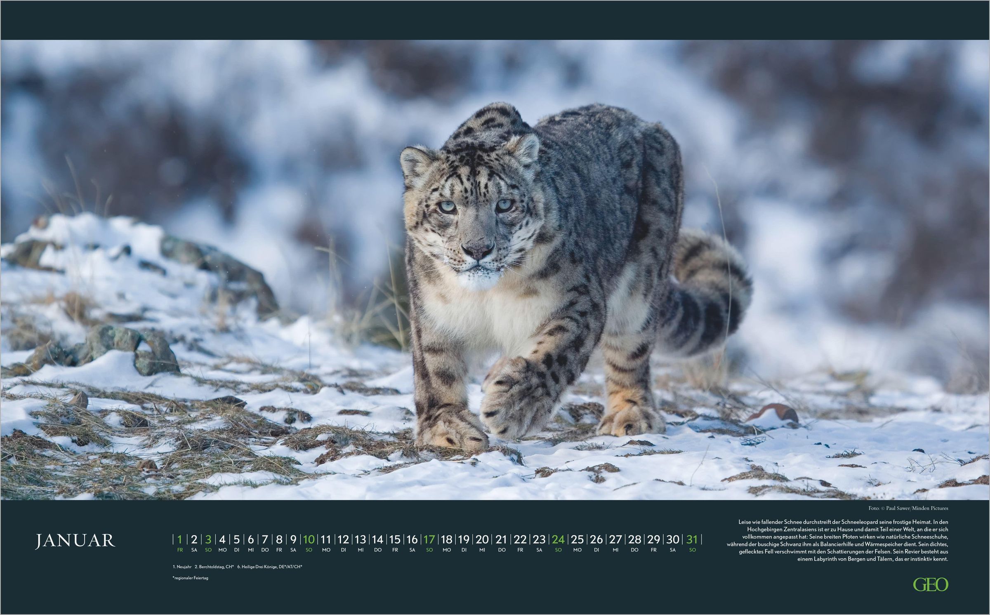
Task: Select date 14 in the calendar strip
Action: point(377,540)
